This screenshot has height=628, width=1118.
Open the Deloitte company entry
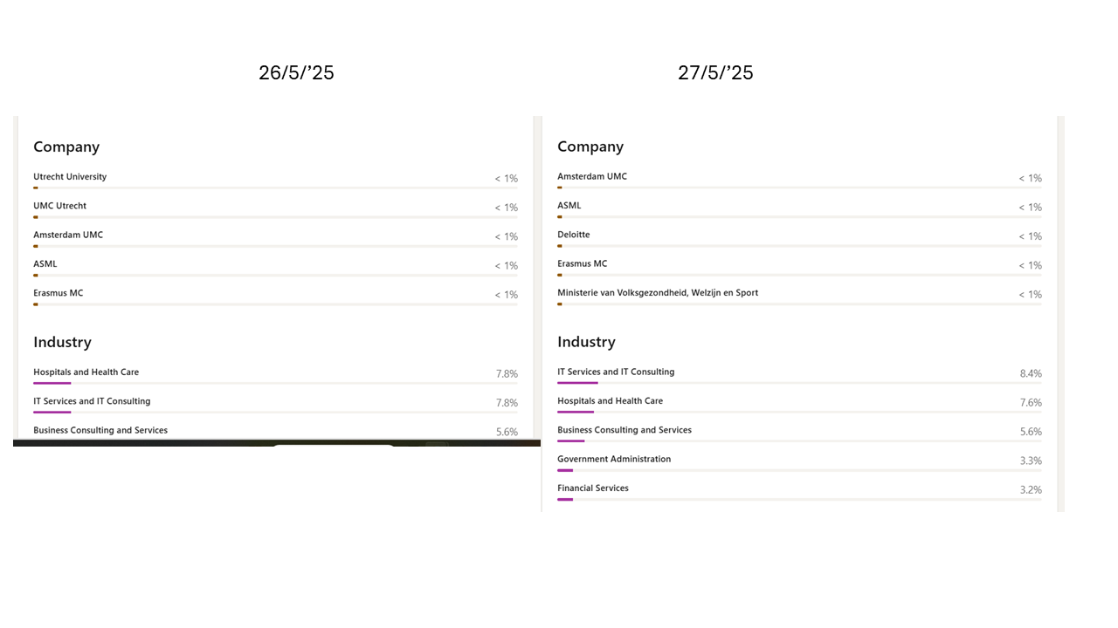pyautogui.click(x=574, y=235)
